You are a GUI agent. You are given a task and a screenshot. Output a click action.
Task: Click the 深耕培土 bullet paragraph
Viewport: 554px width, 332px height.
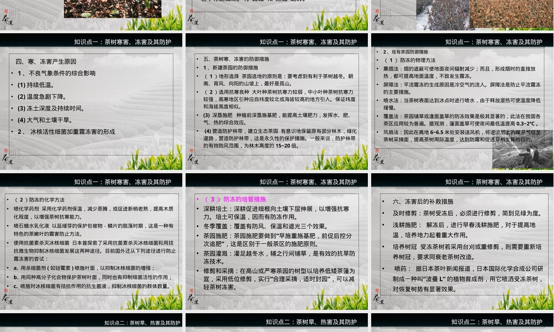click(276, 212)
